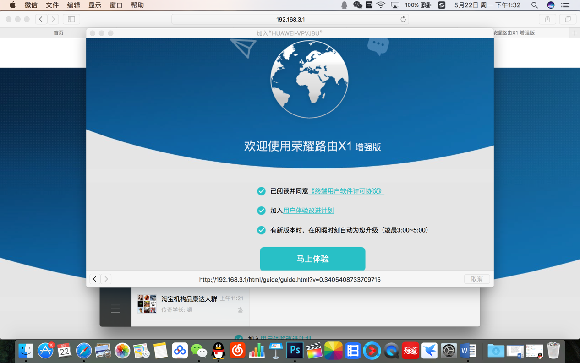Open the 微信 menu
580x363 pixels.
coord(31,5)
